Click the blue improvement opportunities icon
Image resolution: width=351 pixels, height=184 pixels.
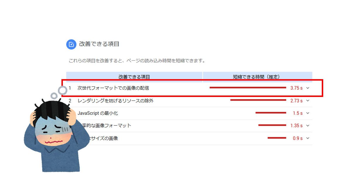coord(71,44)
